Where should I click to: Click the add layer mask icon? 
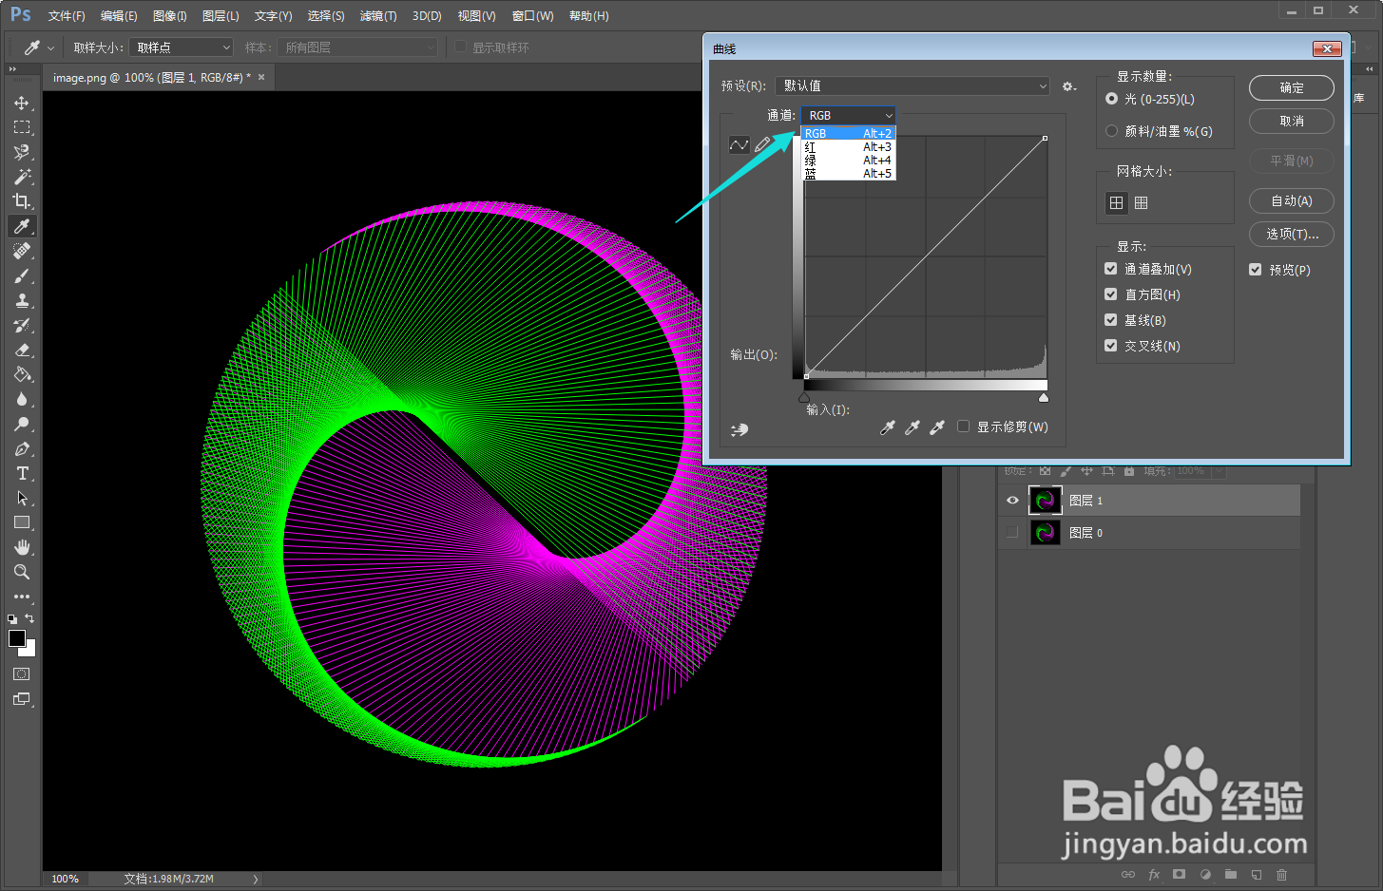(x=1179, y=874)
